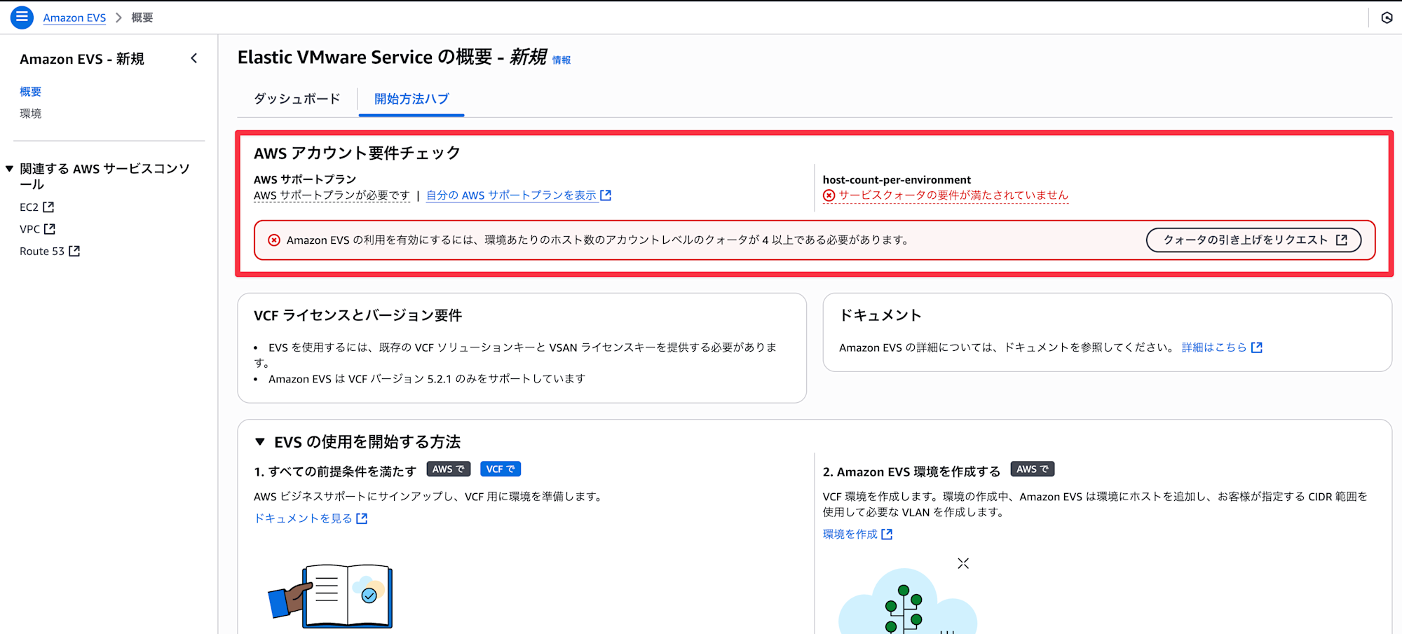
Task: Click AWS サポートプランが必要です text
Action: (332, 195)
